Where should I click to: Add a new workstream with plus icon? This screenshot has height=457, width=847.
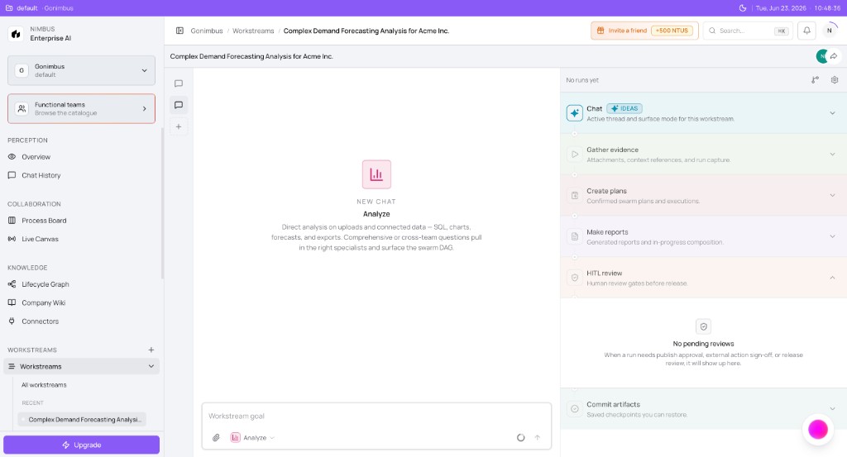point(151,350)
